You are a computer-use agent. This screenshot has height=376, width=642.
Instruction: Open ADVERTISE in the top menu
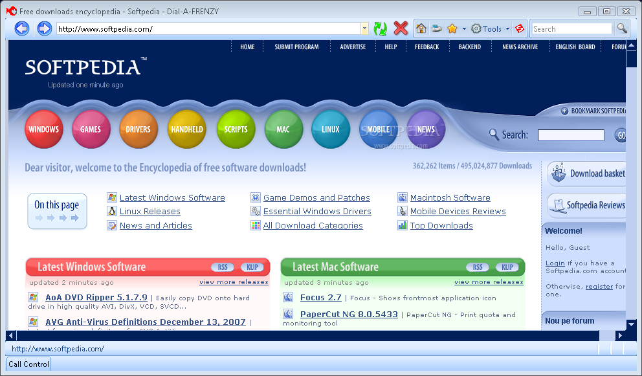point(353,47)
